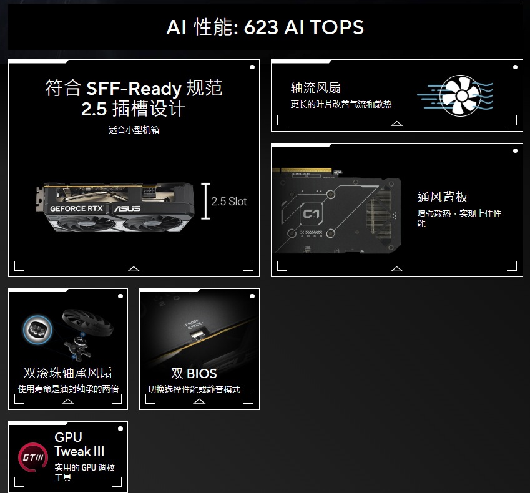Image resolution: width=530 pixels, height=493 pixels.
Task: Toggle the dot on the 通风背板 card
Action: coord(515,150)
